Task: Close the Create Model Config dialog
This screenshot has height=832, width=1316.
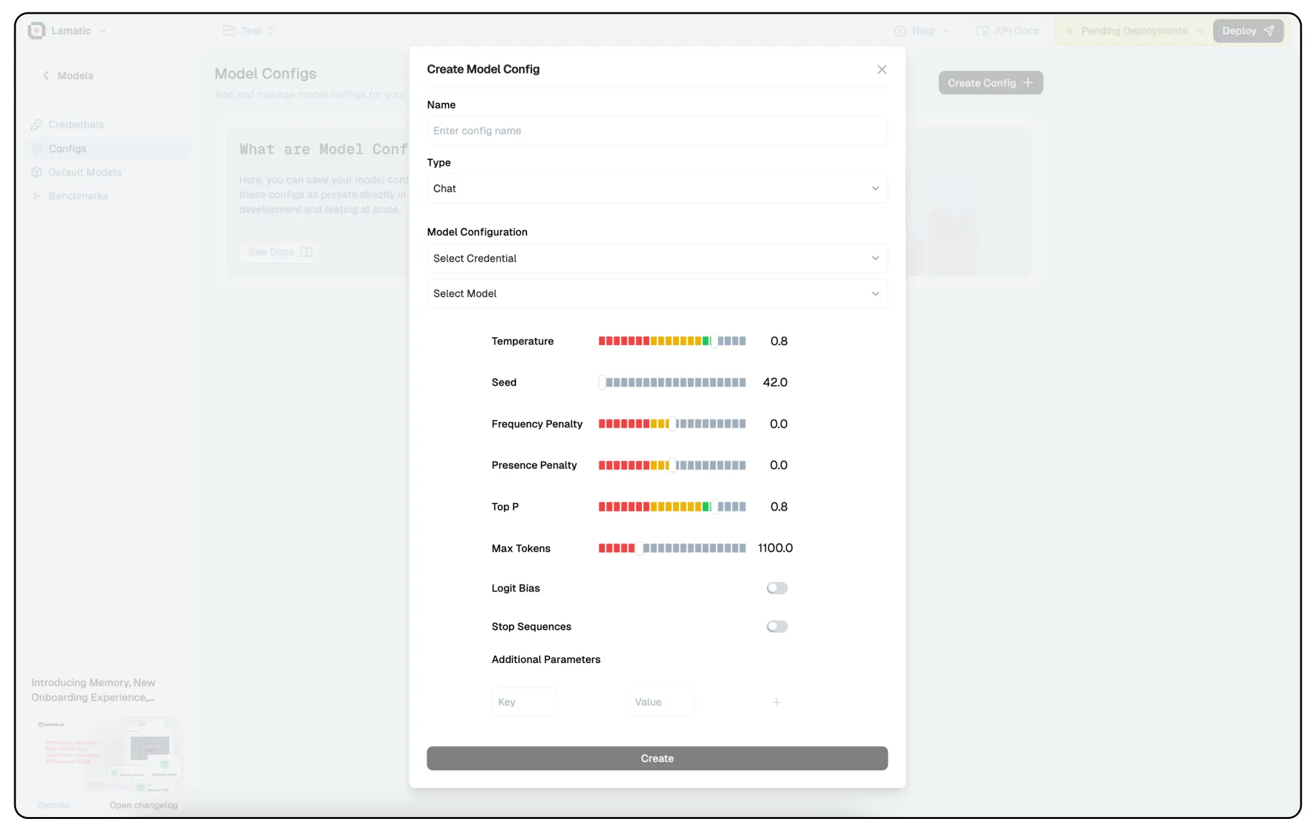Action: (x=881, y=69)
